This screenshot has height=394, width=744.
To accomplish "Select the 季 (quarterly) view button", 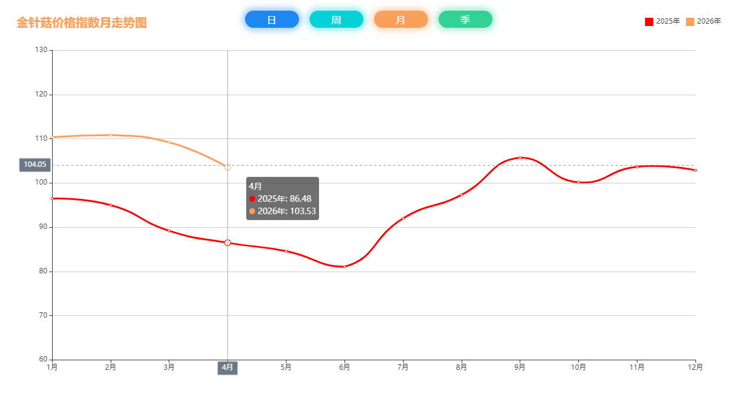I will [x=465, y=20].
